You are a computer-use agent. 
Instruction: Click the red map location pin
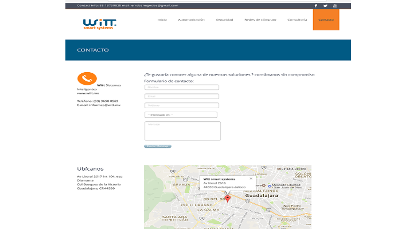click(x=228, y=199)
